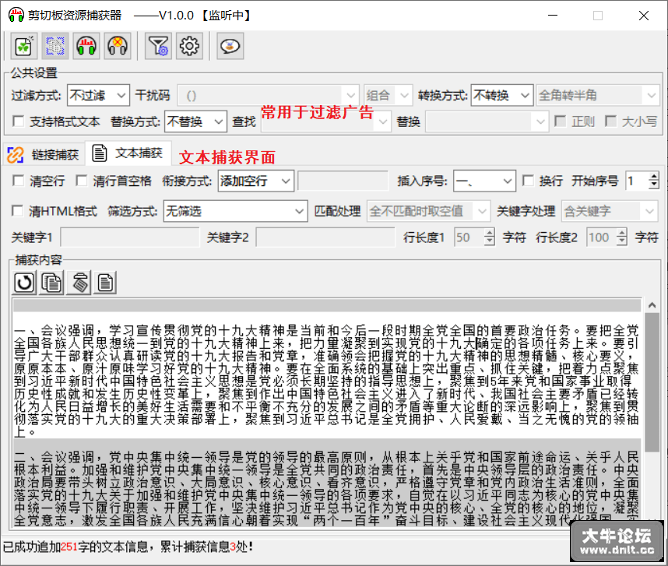This screenshot has height=566, width=668.
Task: Click the 行长度2 field showing 100
Action: pyautogui.click(x=602, y=237)
